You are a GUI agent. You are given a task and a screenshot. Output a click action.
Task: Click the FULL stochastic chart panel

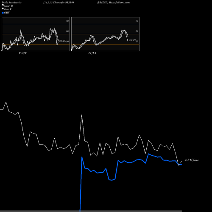105,34
